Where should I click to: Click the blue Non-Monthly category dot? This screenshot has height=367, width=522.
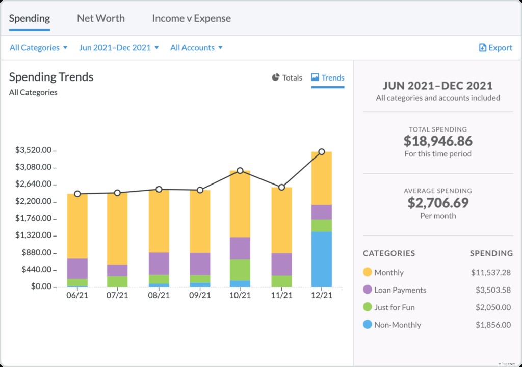click(x=368, y=325)
